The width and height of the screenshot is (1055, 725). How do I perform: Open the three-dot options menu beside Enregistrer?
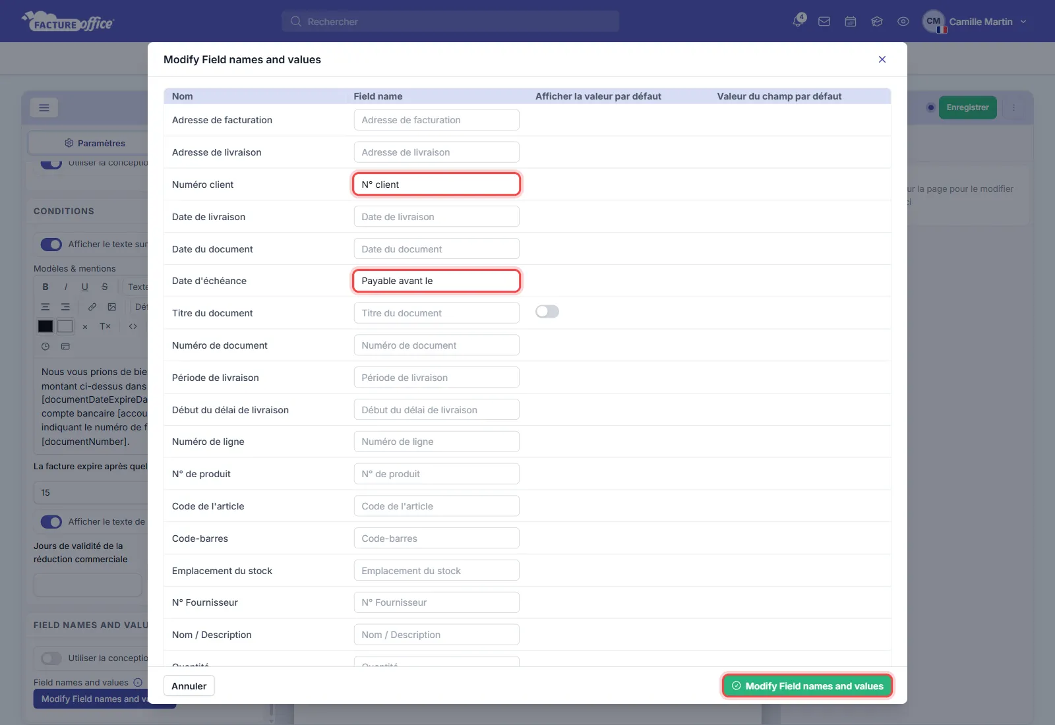1014,107
